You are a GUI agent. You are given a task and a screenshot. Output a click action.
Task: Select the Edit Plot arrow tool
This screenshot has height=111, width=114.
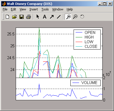click(38, 17)
